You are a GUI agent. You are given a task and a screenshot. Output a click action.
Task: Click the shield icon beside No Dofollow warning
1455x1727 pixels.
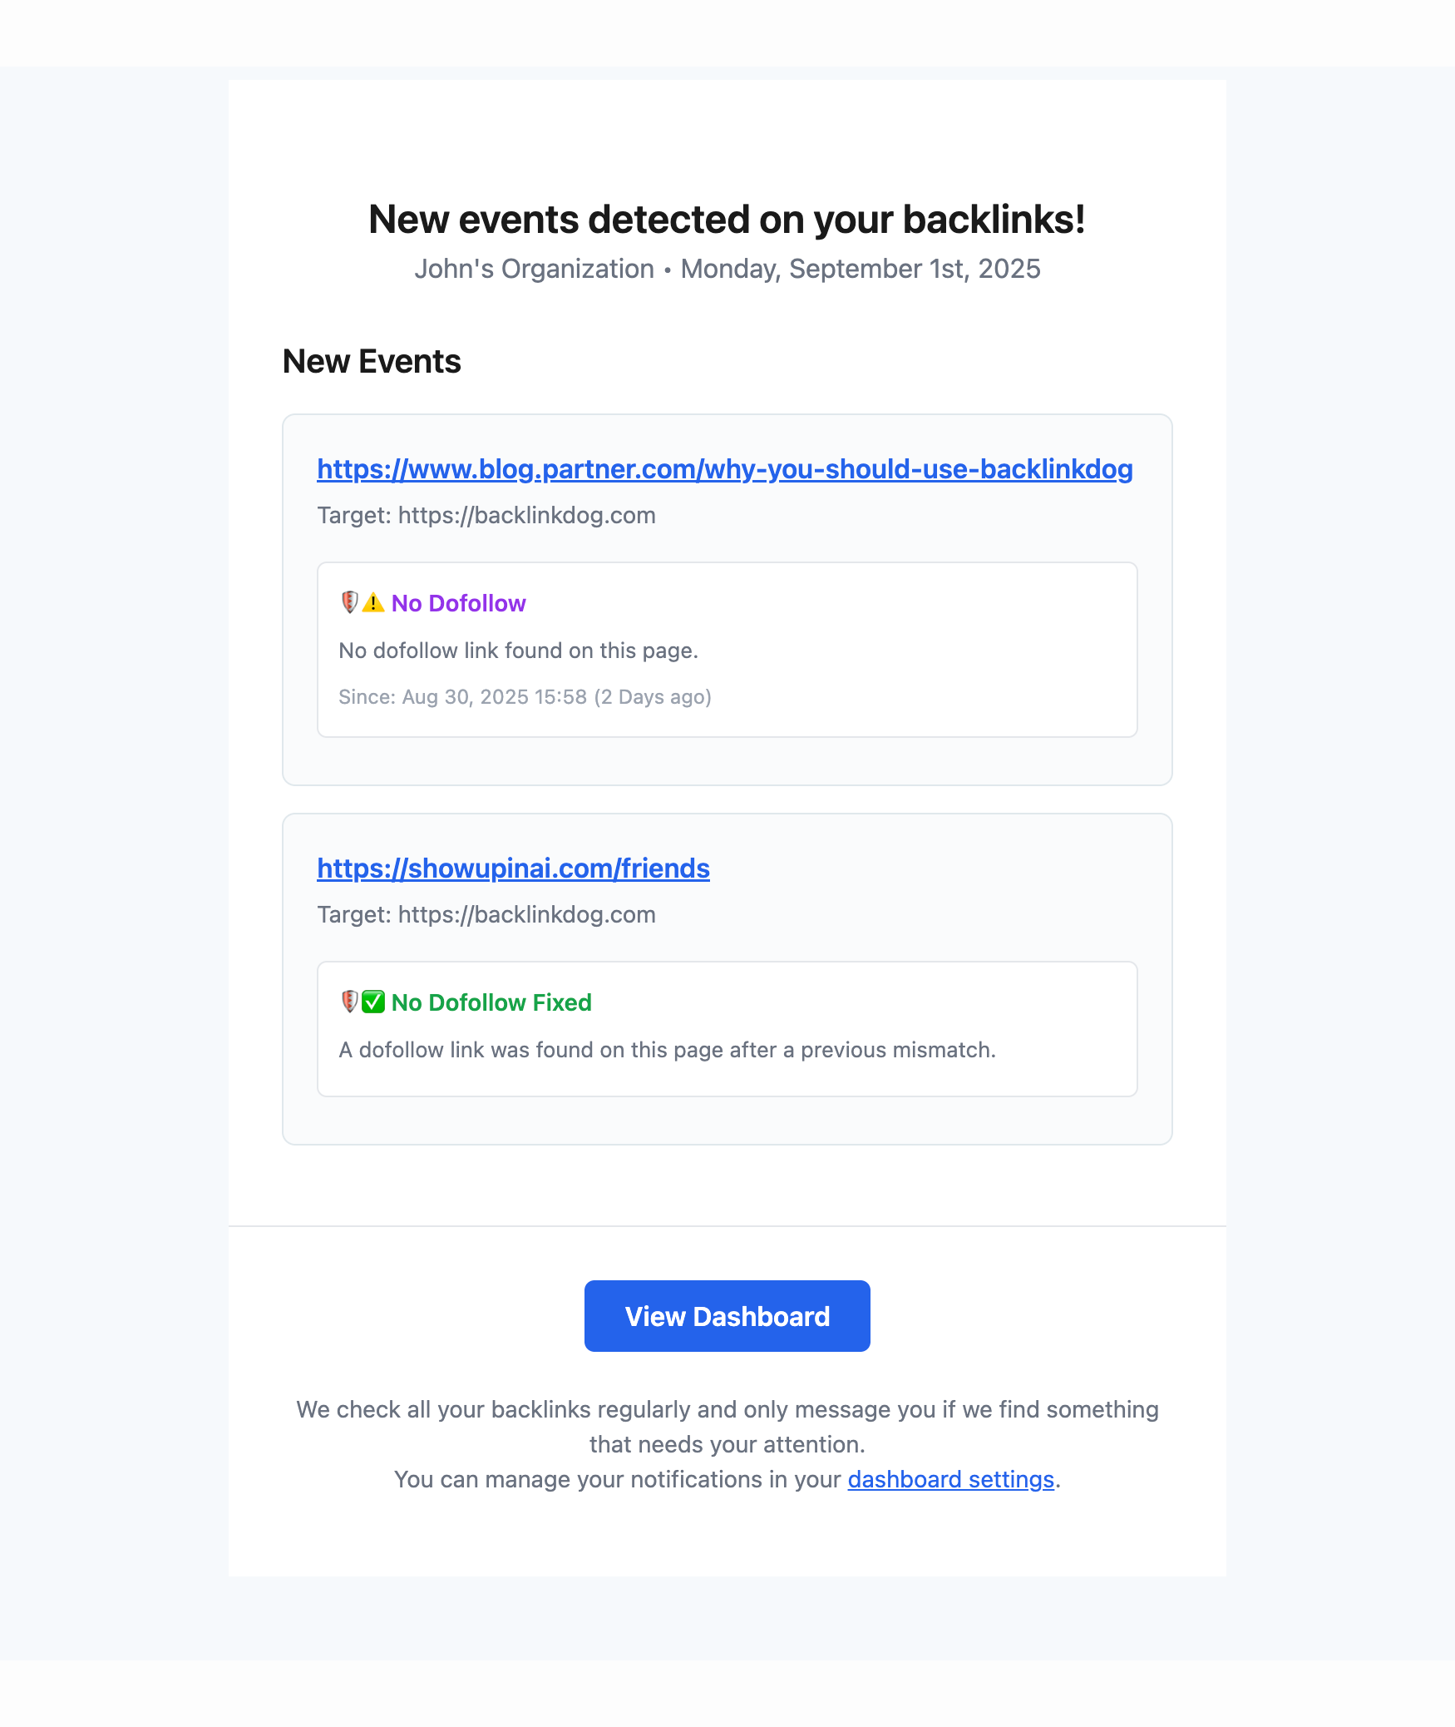(x=349, y=602)
